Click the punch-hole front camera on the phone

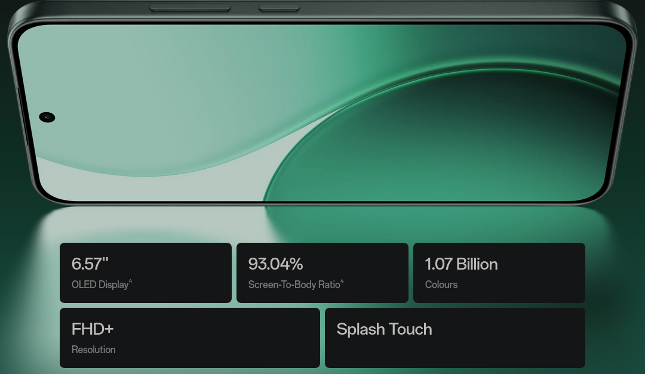click(47, 117)
